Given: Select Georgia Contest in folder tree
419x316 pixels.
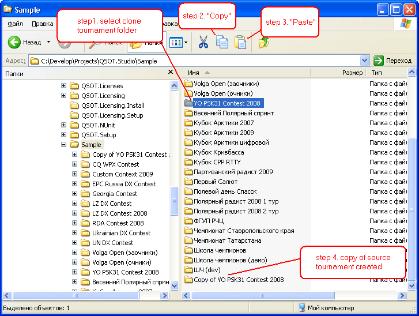Looking at the screenshot, I should point(115,194).
